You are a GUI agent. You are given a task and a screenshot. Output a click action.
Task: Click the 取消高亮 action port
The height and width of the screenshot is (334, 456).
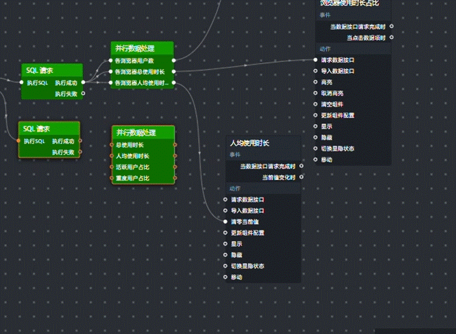click(315, 93)
